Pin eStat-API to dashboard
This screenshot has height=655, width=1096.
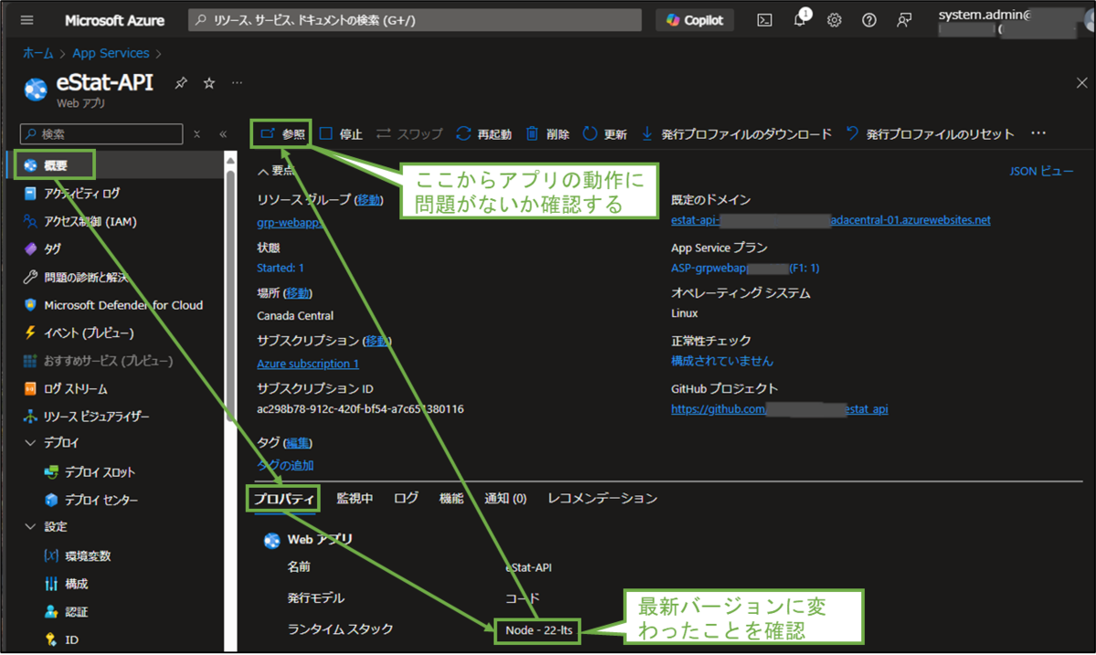[181, 83]
